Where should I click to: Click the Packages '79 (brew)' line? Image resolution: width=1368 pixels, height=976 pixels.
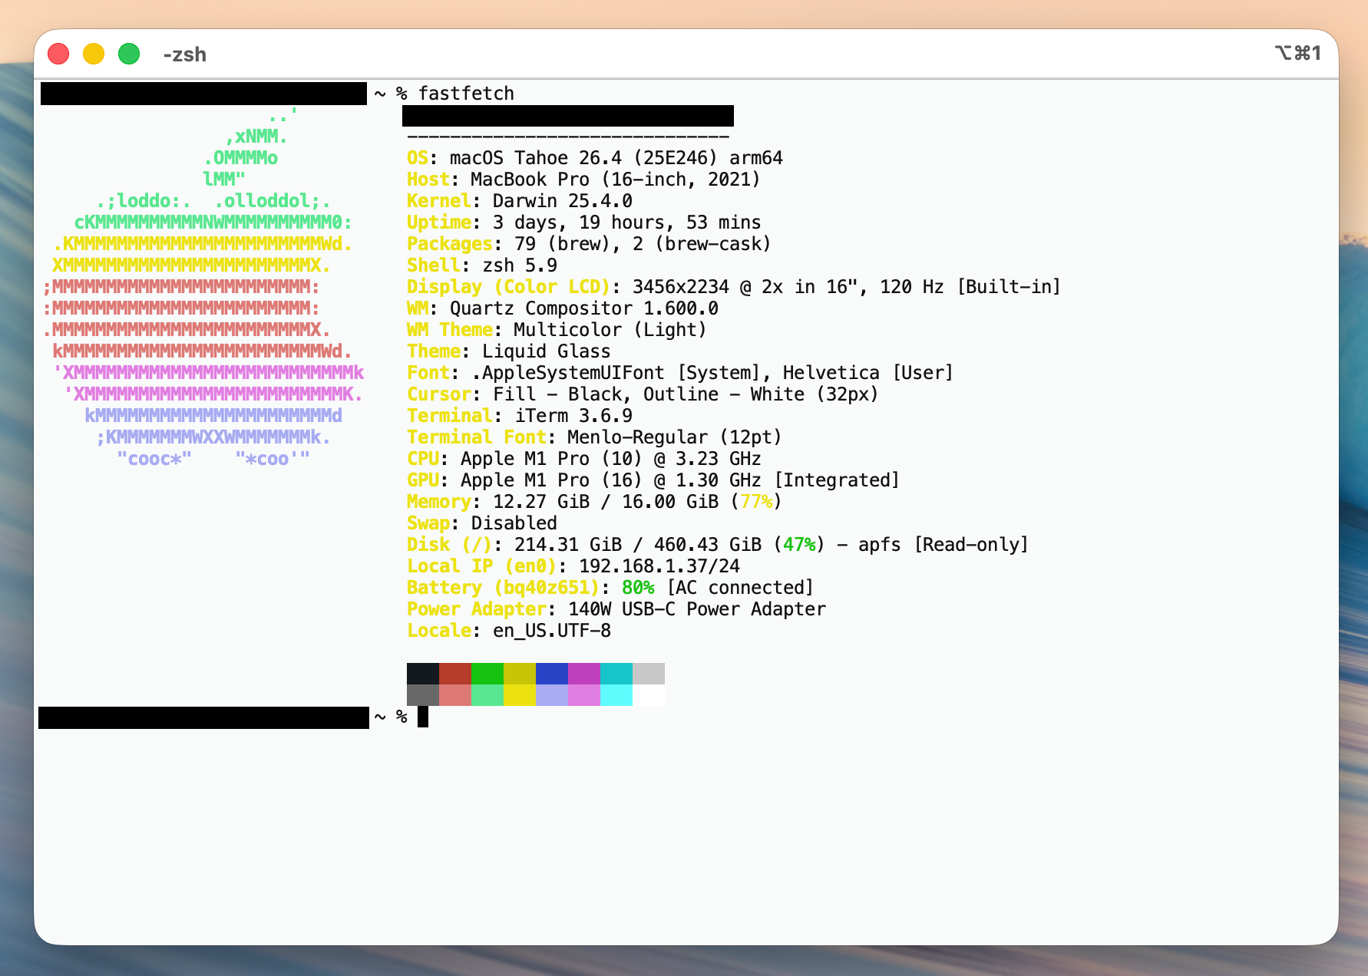click(x=589, y=244)
